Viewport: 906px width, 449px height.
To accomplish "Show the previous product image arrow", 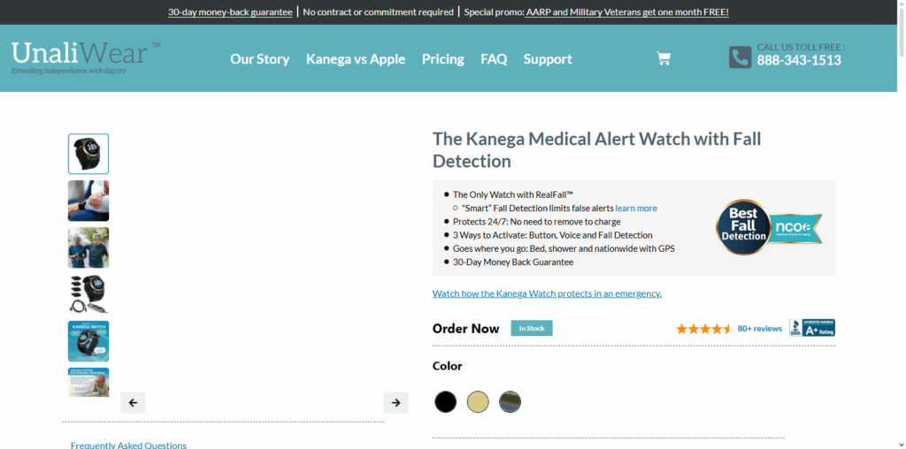I will click(133, 403).
